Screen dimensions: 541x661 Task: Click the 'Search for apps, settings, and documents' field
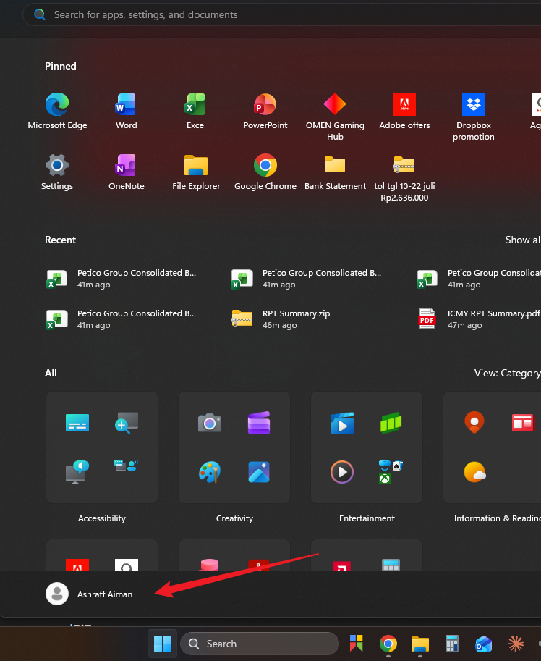tap(281, 14)
